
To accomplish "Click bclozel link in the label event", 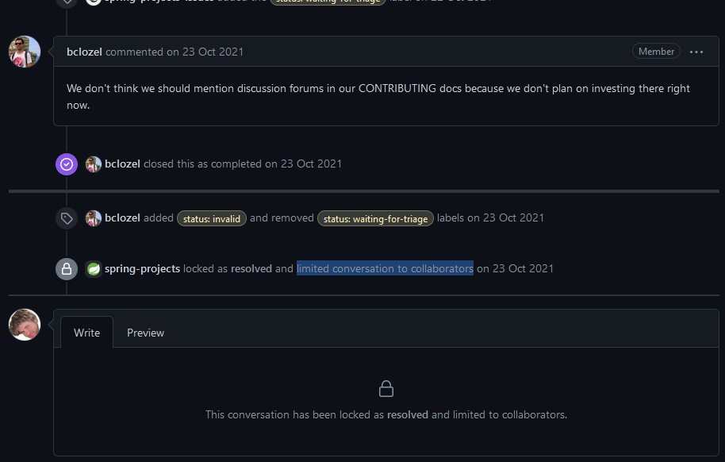I will coord(122,218).
